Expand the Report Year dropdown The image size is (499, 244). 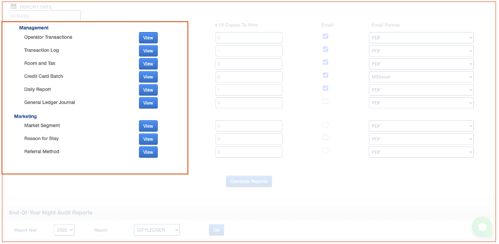click(64, 230)
